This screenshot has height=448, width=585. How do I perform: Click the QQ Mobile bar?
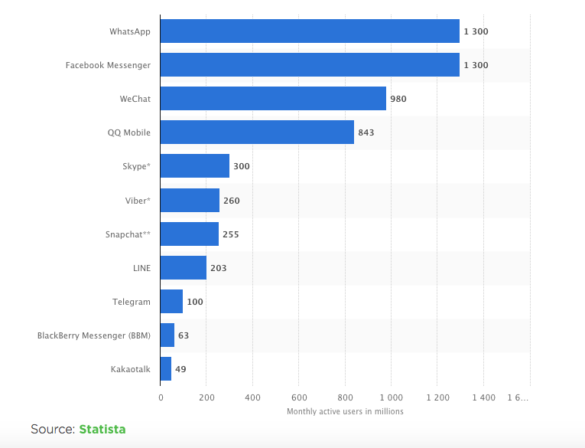coord(257,132)
